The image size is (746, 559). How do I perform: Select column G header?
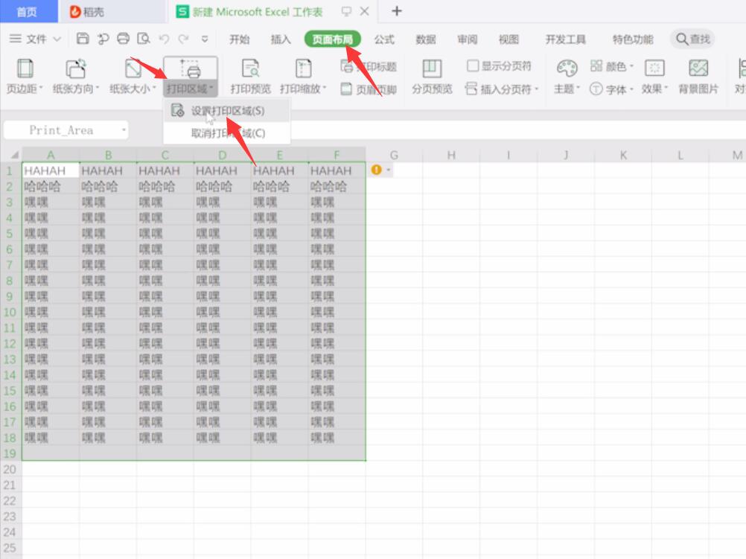(x=394, y=155)
